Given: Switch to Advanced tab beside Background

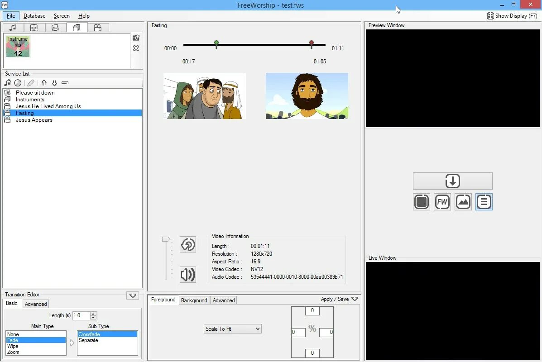Looking at the screenshot, I should 224,300.
